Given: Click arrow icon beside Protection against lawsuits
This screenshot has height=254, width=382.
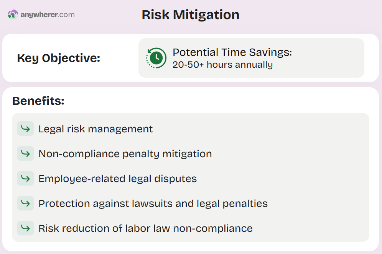Looking at the screenshot, I should pyautogui.click(x=25, y=203).
